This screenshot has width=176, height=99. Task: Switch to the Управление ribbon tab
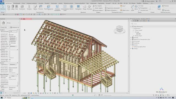[93, 3]
